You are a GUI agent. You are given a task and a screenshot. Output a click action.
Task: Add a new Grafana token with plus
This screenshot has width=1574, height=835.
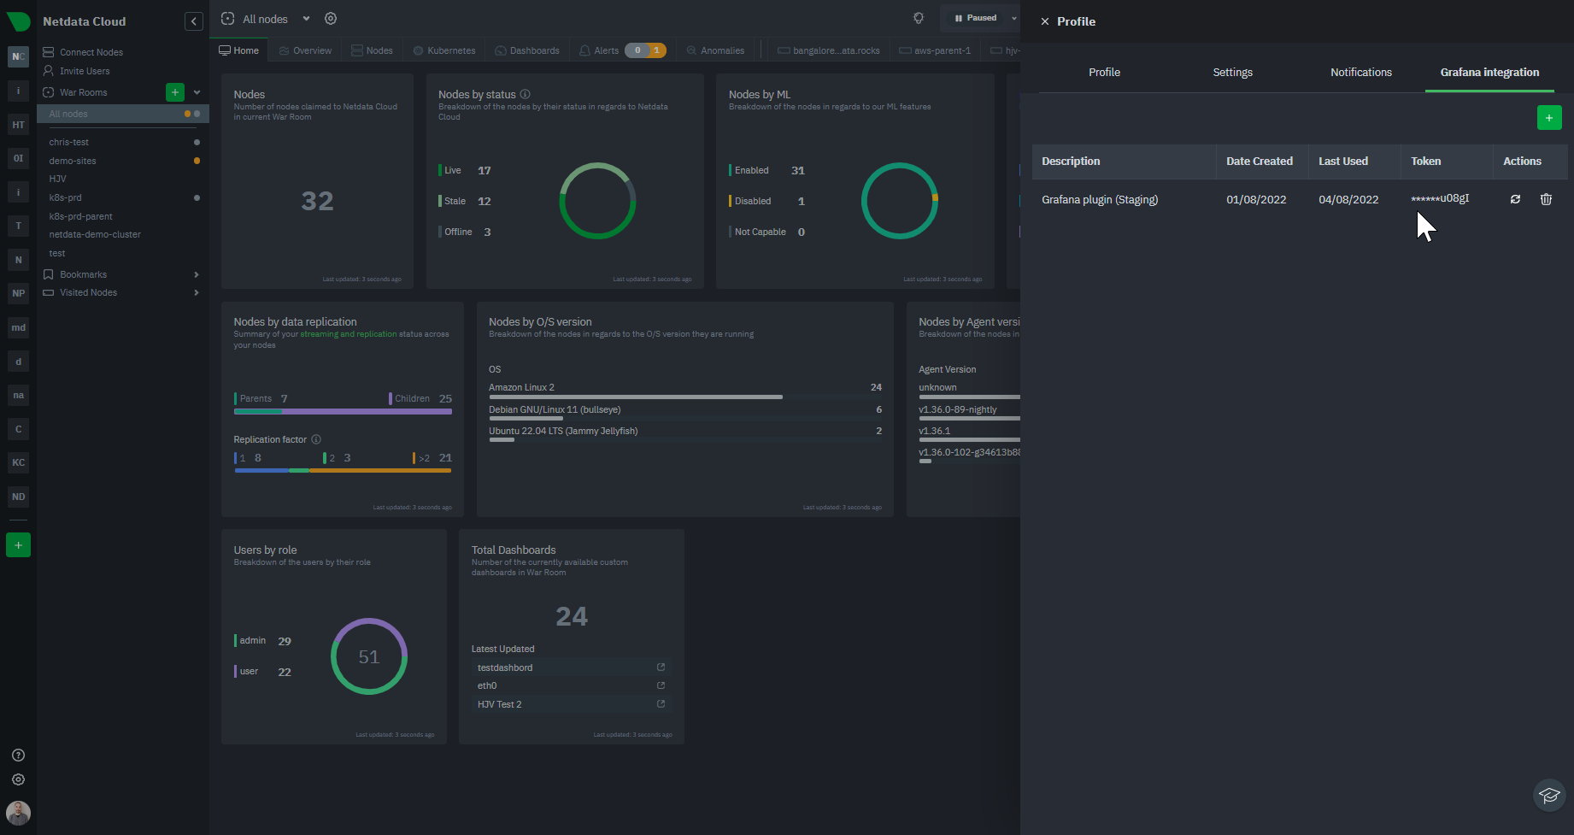1549,118
